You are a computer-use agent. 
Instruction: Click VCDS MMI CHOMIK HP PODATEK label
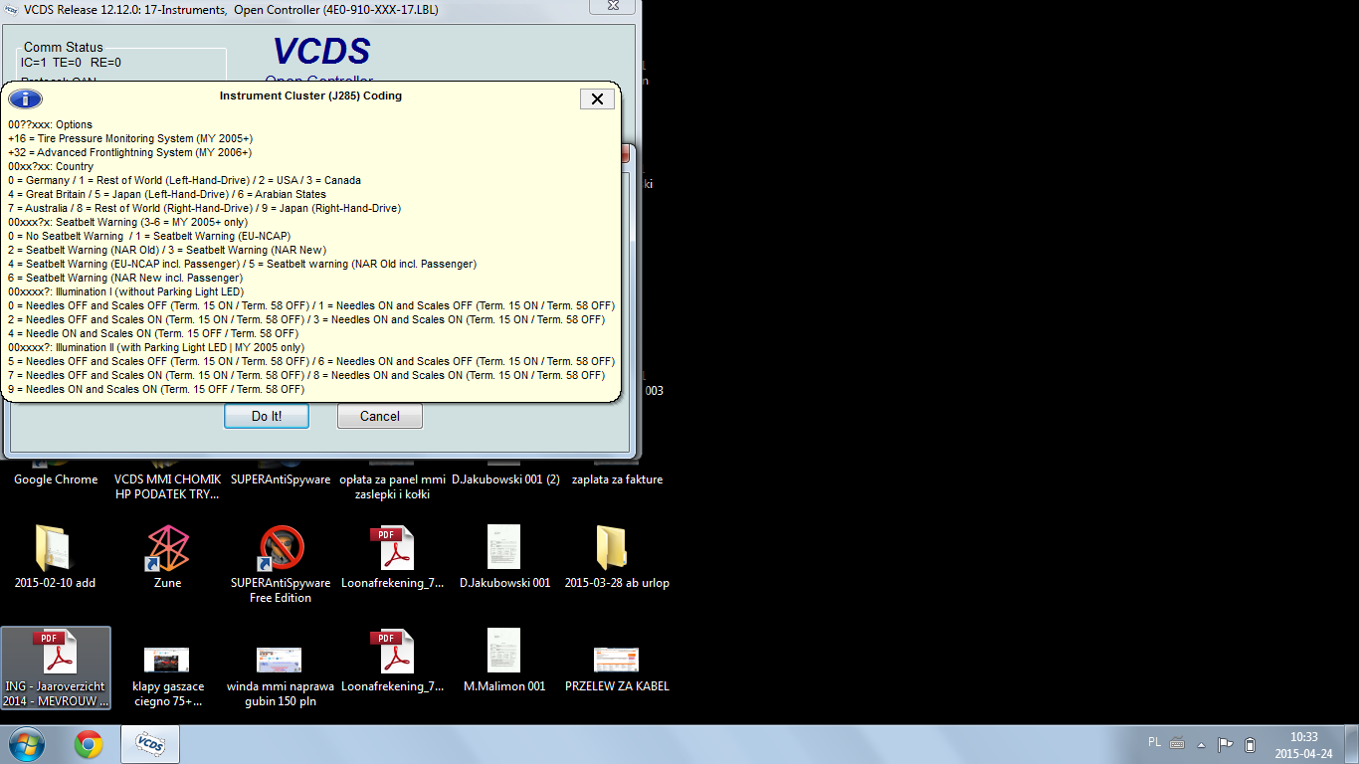(x=167, y=486)
